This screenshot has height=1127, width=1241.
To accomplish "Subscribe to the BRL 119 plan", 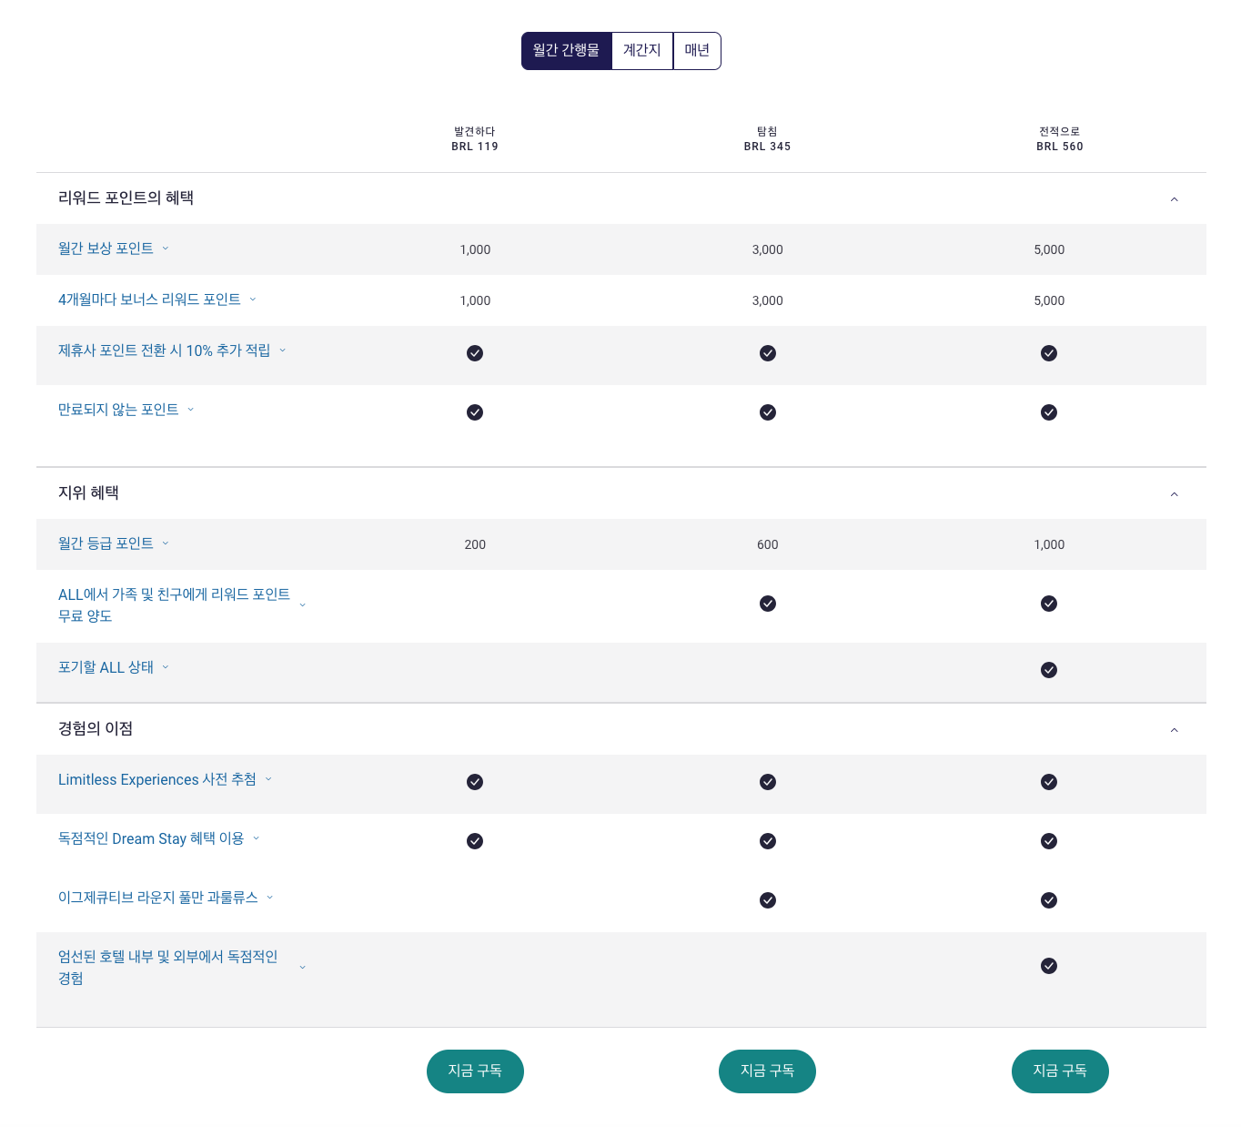I will 475,1071.
